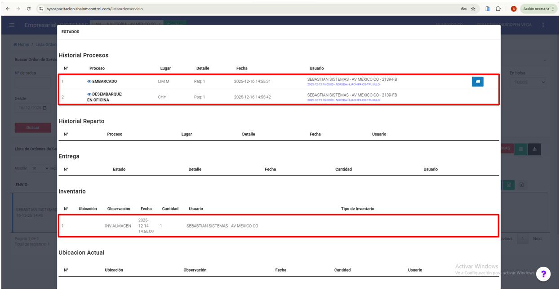Open the hamburger menu in the app header
The image size is (560, 290).
12,25
